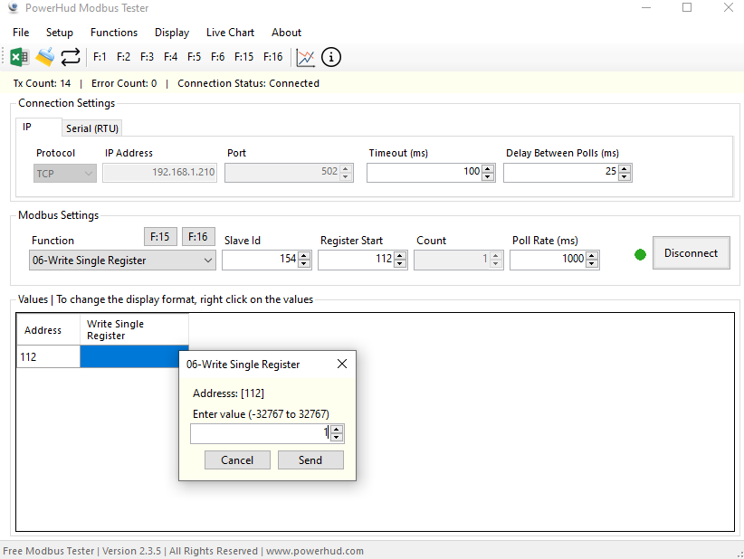Screen dimensions: 744x559
Task: Select F:16 function shortcut in toolbar
Action: 272,57
